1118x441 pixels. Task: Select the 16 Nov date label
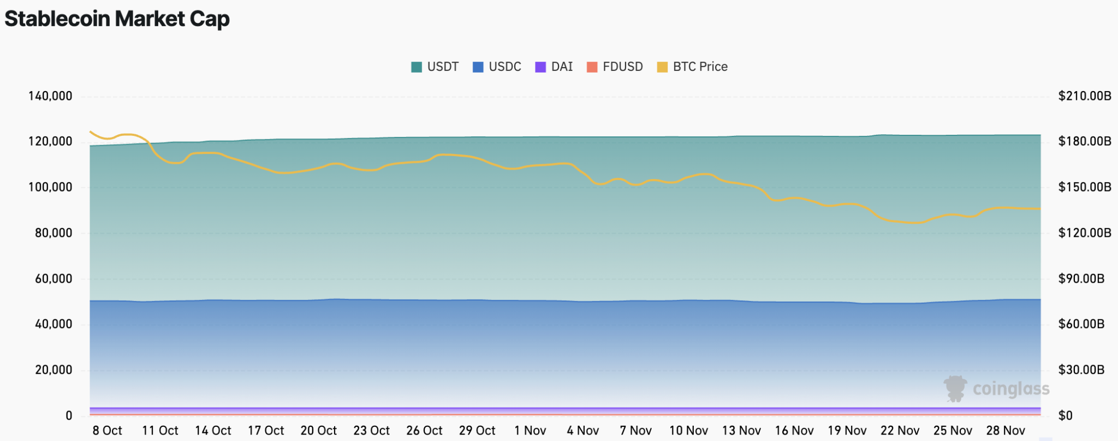794,431
